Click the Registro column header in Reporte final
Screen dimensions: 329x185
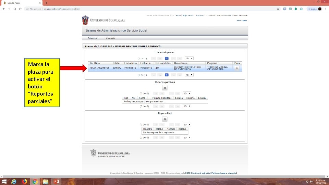[x=147, y=129]
